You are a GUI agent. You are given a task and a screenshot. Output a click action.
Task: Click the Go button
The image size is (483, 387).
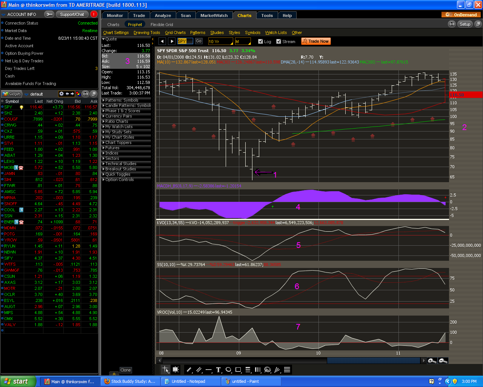click(x=198, y=41)
